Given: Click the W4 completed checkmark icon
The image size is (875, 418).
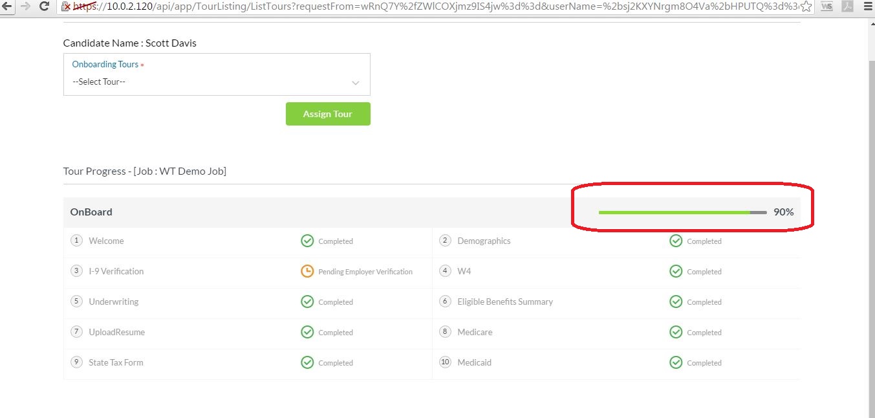Looking at the screenshot, I should pos(676,272).
